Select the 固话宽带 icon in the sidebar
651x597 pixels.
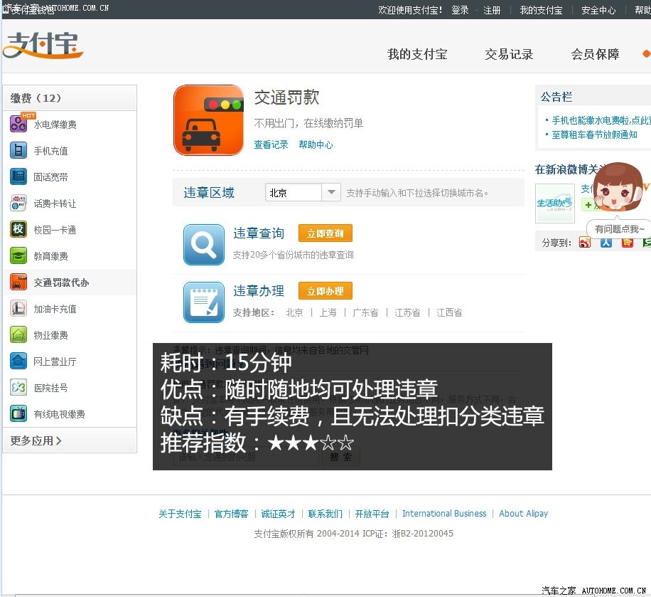click(x=18, y=176)
